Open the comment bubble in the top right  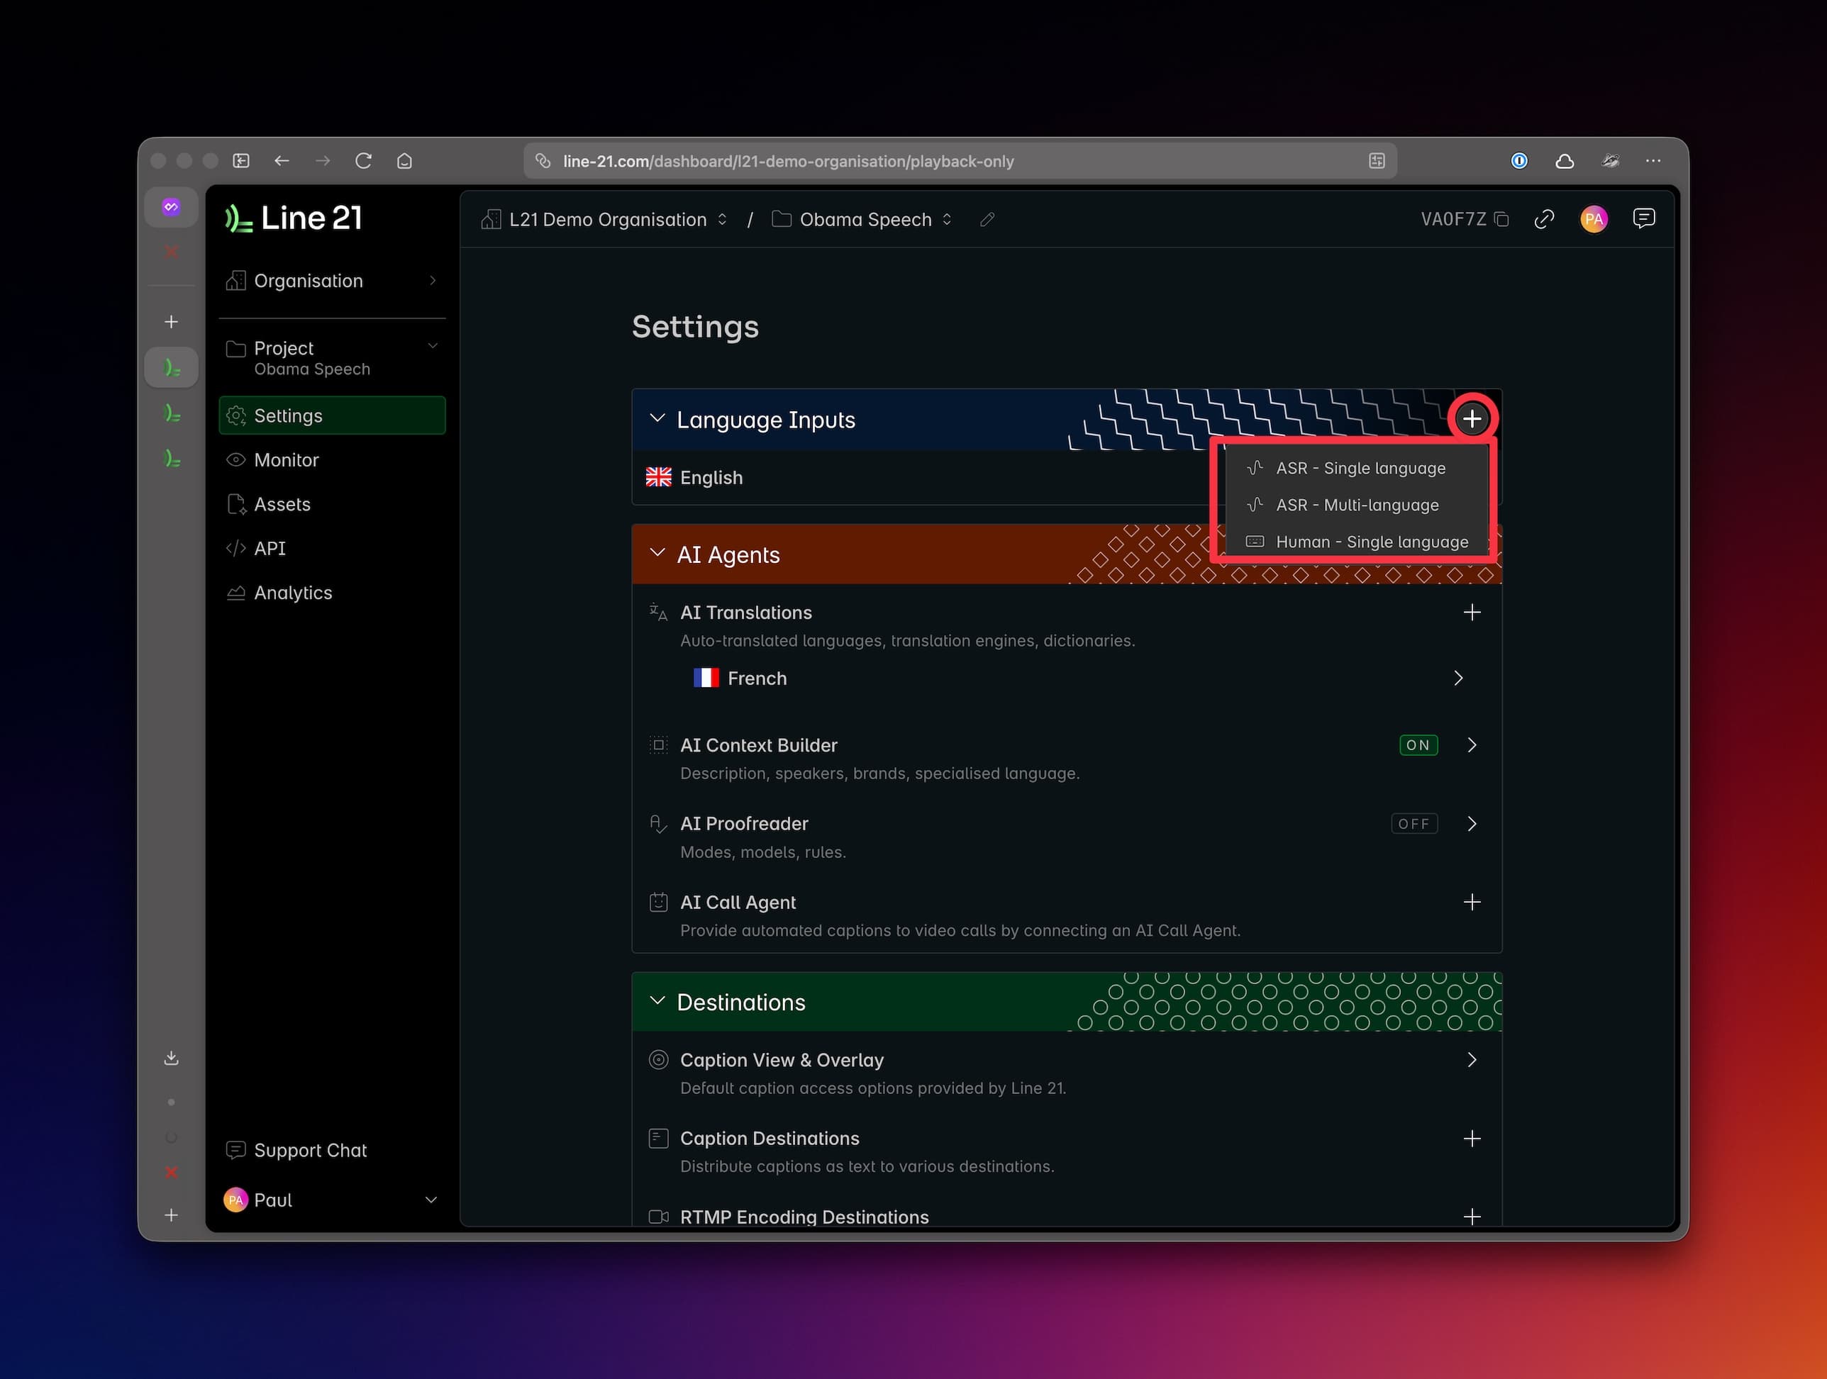[1645, 218]
